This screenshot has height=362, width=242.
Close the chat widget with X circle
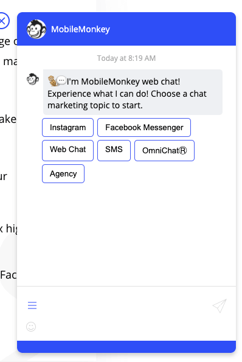[3, 21]
